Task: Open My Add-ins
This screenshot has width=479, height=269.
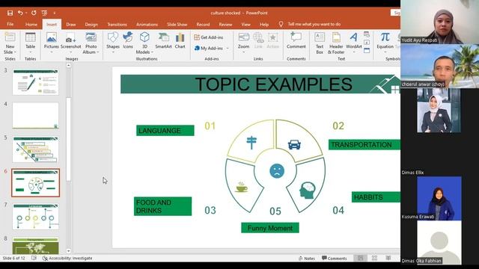Action: click(x=209, y=48)
